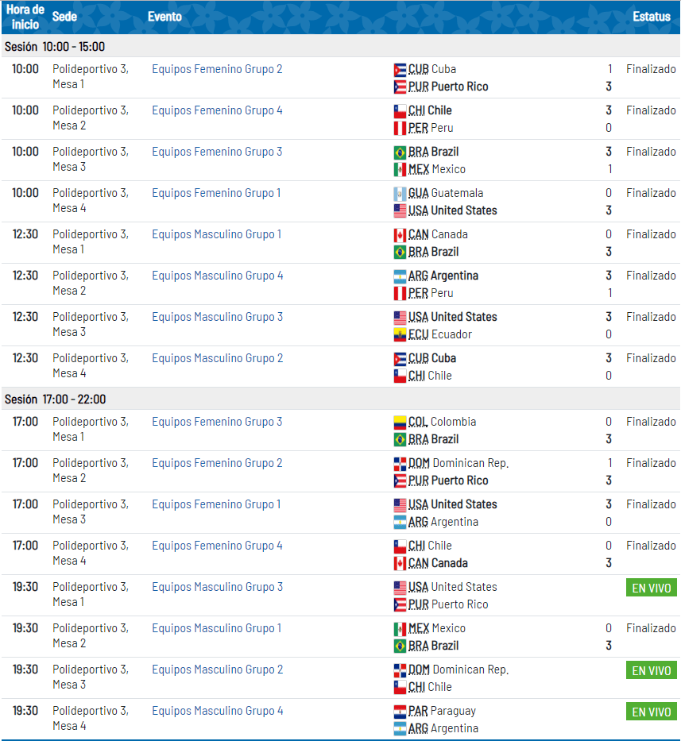The image size is (681, 741).
Task: Click the Estatus column header
Action: [x=652, y=17]
